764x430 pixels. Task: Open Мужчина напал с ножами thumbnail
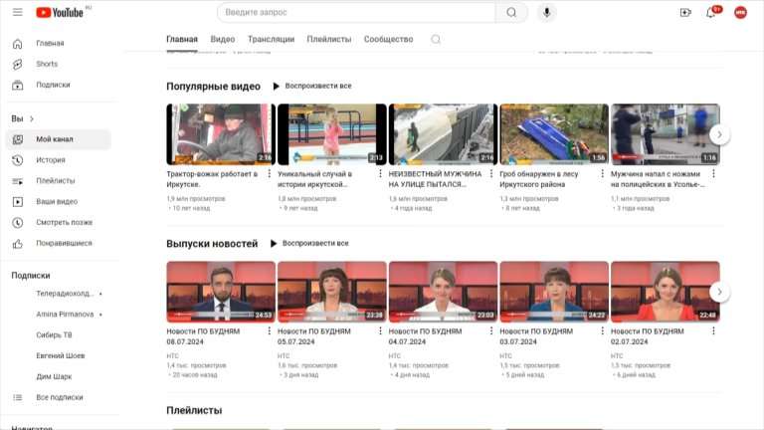(x=666, y=134)
